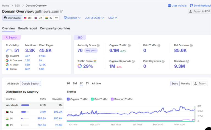Click the AI Visibility gauge icon
Viewport: 211px width, 130px height.
click(9, 51)
